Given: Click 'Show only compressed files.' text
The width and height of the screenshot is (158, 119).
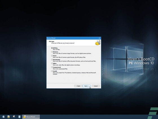Looking at the screenshot, I should point(60,69).
